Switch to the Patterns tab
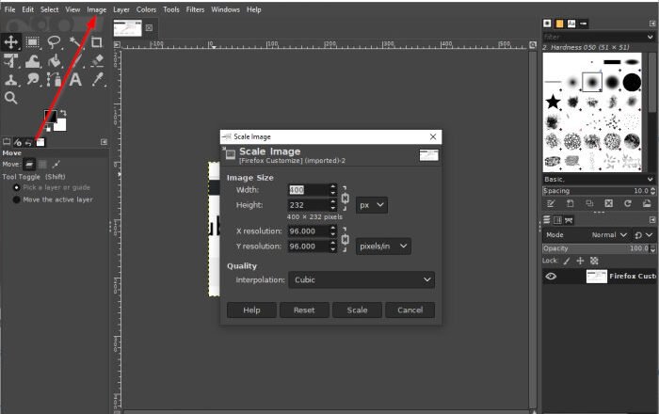The height and width of the screenshot is (414, 659). tap(559, 24)
